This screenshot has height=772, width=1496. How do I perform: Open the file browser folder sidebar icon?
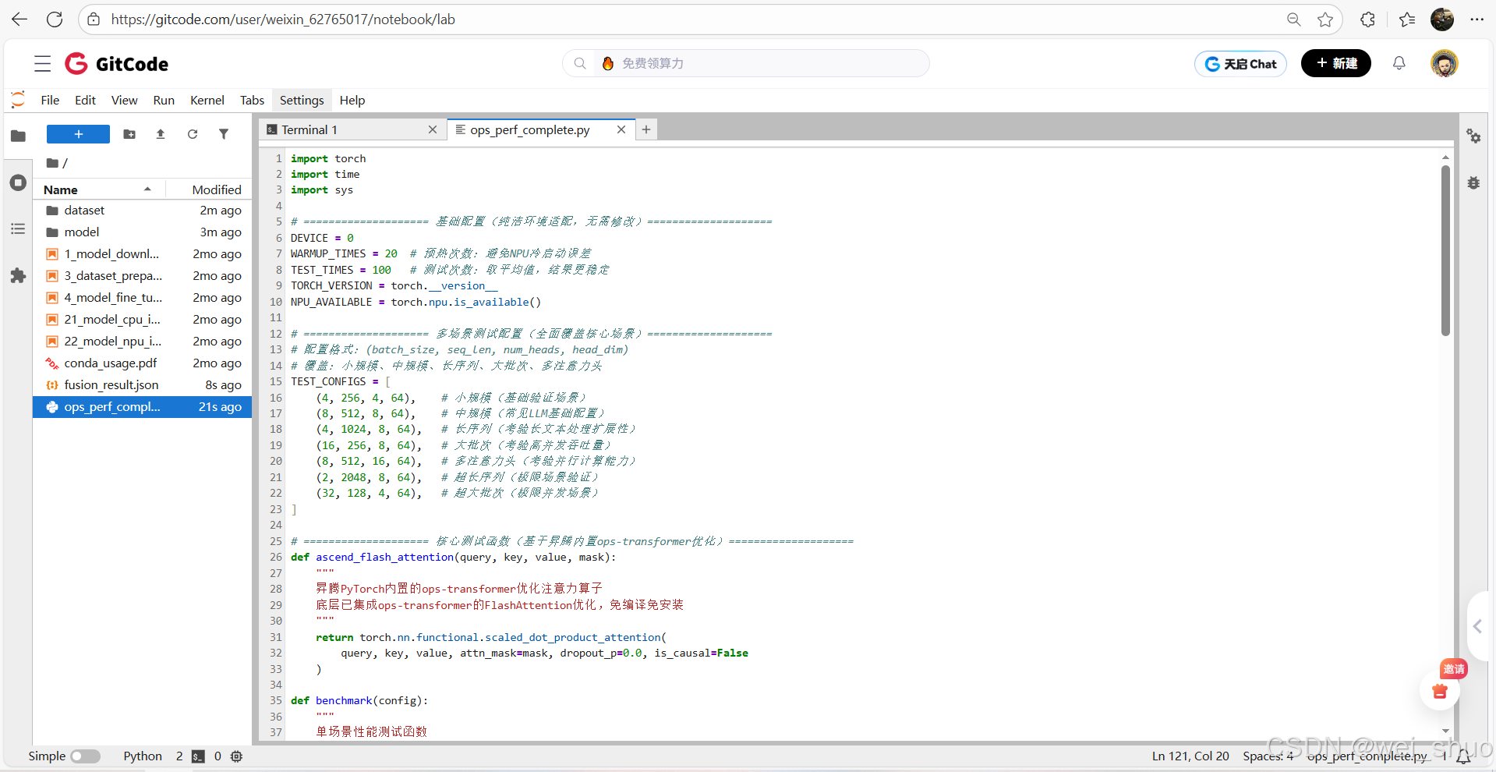18,136
